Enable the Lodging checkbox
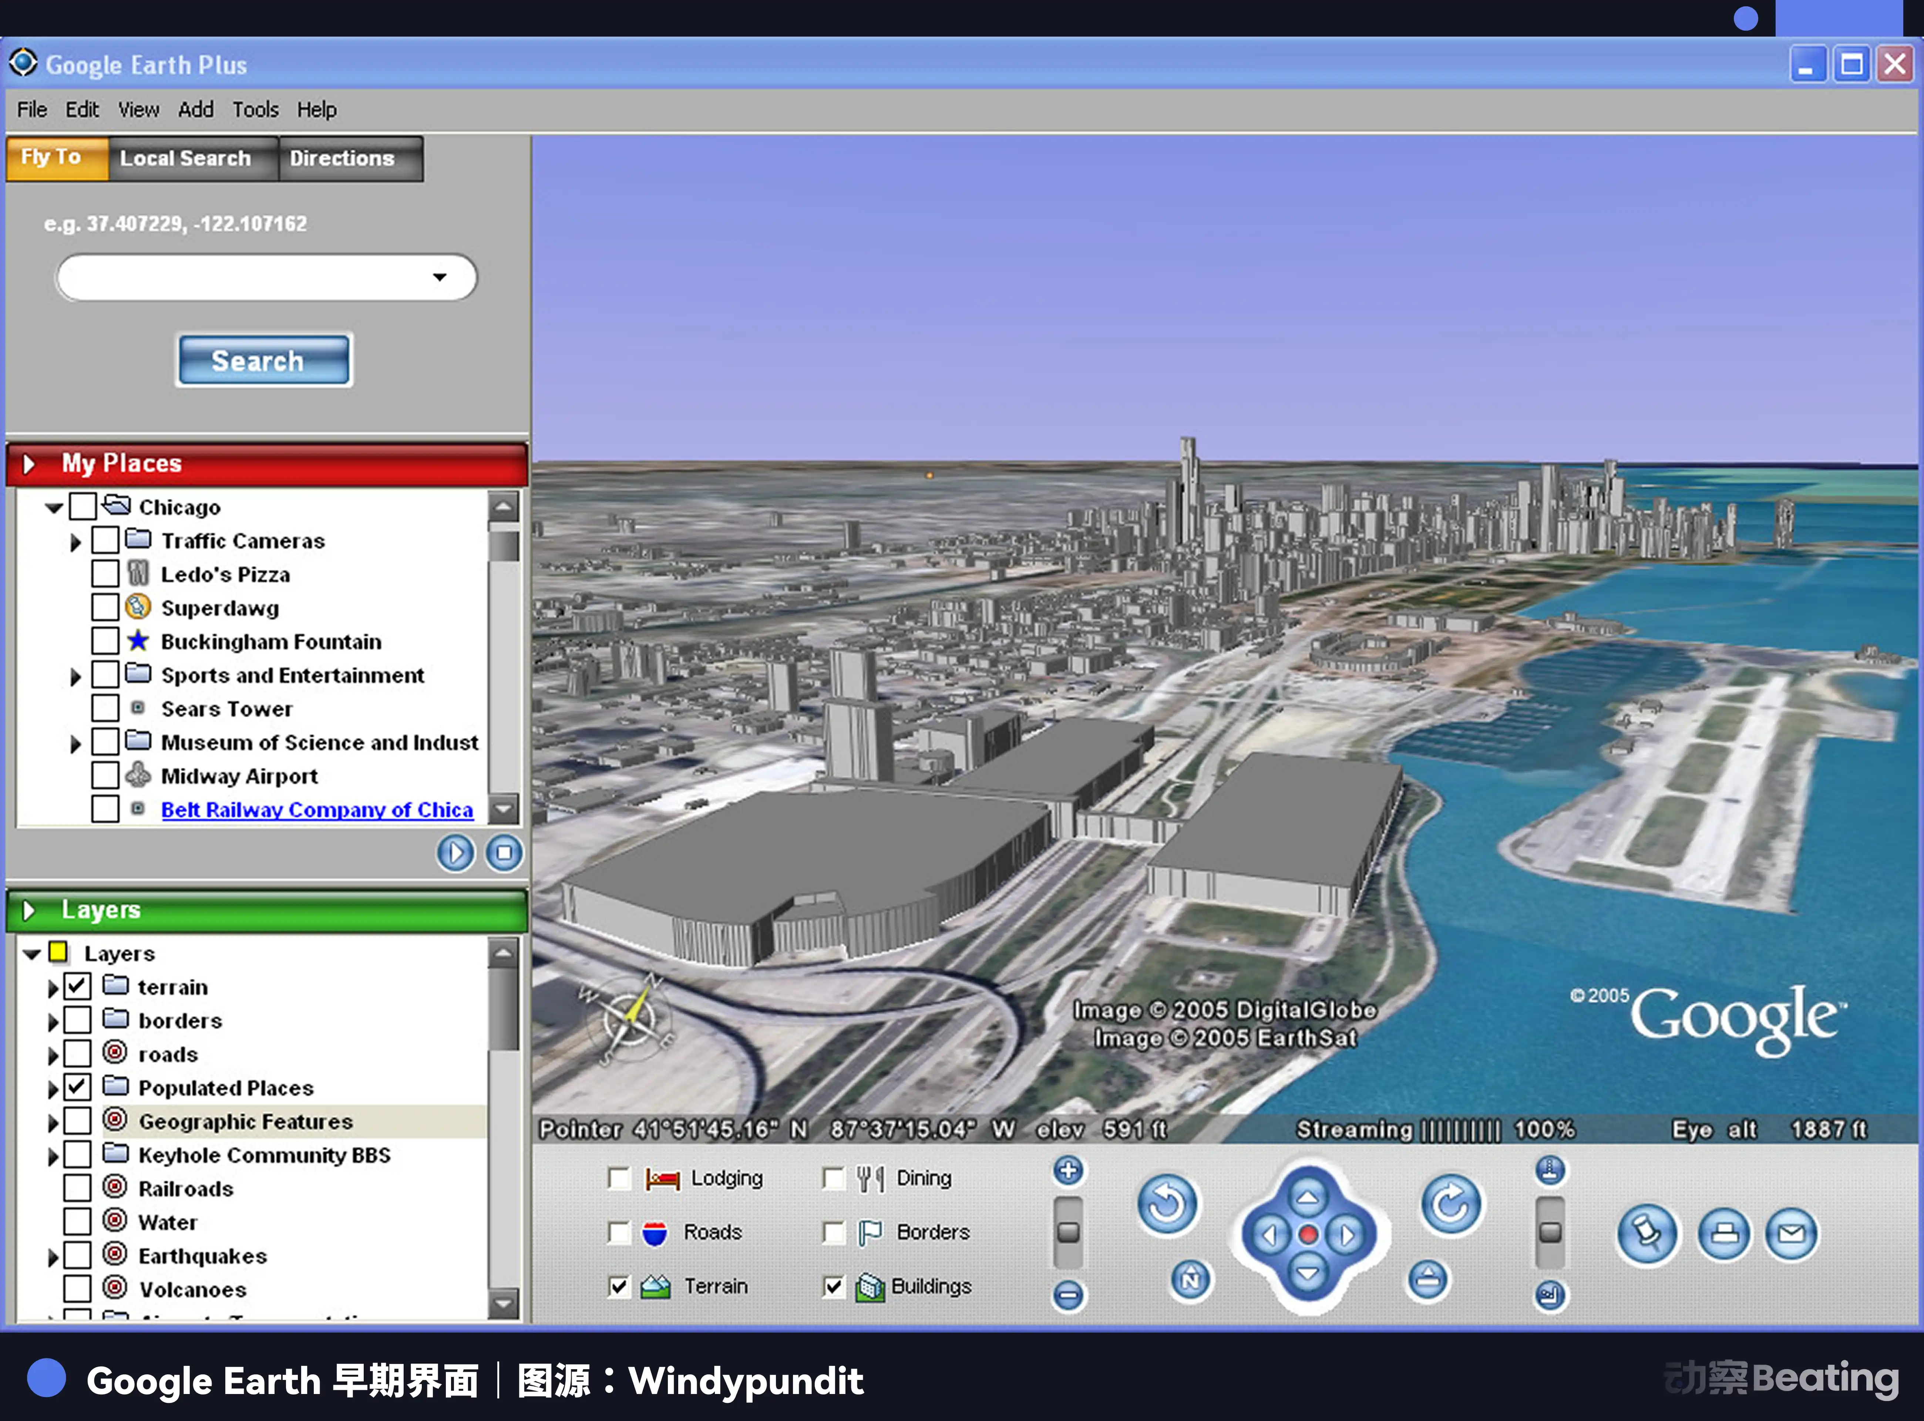Screen dimensions: 1924x1421 619,1178
